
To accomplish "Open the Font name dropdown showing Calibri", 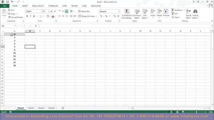I will coord(41,11).
